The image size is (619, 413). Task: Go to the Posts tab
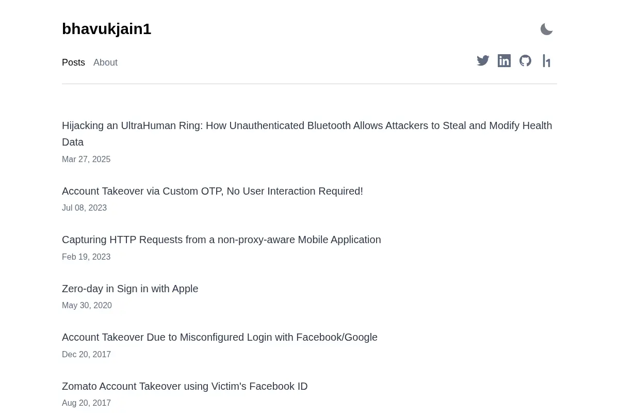(73, 62)
